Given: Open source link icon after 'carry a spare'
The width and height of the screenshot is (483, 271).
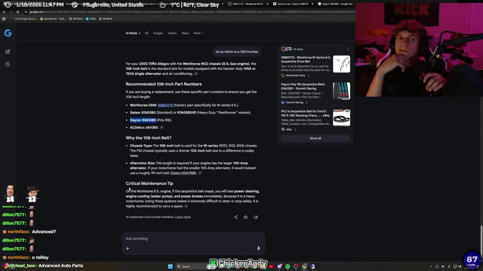Looking at the screenshot, I should (x=186, y=206).
